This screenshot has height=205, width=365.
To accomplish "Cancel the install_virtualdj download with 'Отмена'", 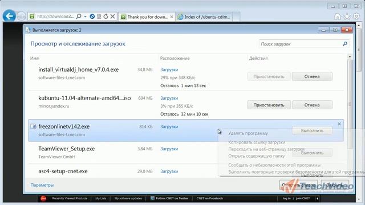I will (312, 76).
